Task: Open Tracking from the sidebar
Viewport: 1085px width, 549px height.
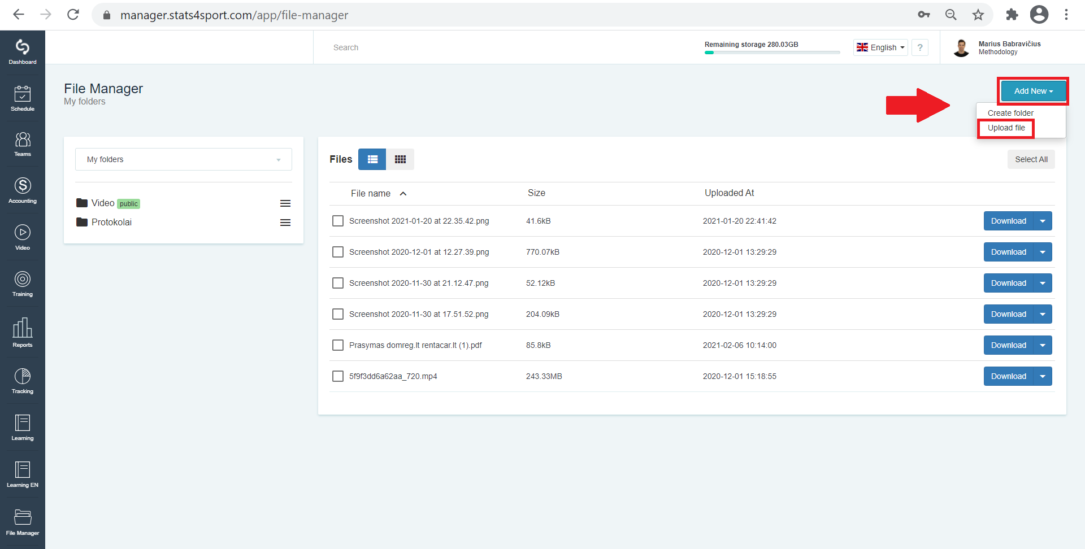Action: pyautogui.click(x=23, y=381)
